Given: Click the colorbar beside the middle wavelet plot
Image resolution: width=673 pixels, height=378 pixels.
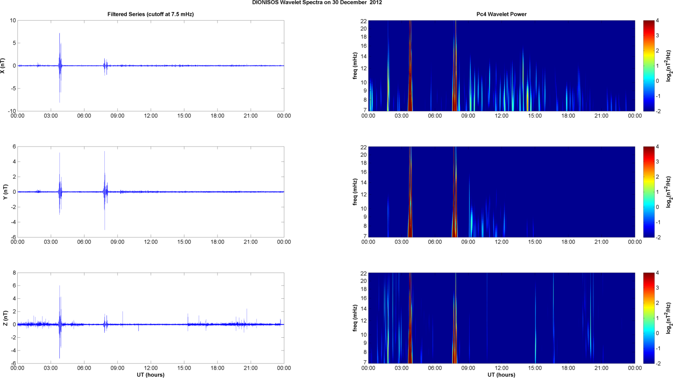Looking at the screenshot, I should click(648, 192).
